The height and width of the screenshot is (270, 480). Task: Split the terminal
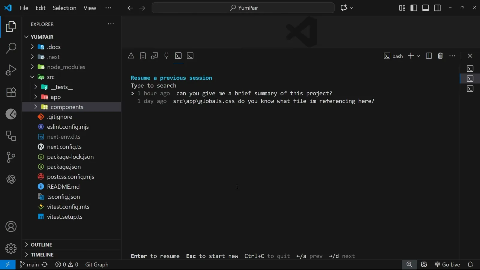(x=429, y=56)
